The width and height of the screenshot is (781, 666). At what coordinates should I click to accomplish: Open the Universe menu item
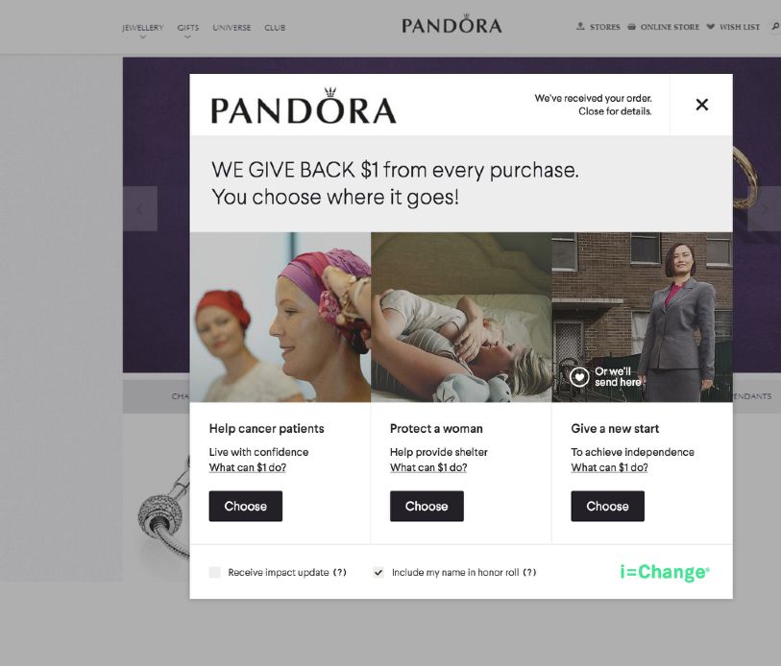pyautogui.click(x=232, y=28)
